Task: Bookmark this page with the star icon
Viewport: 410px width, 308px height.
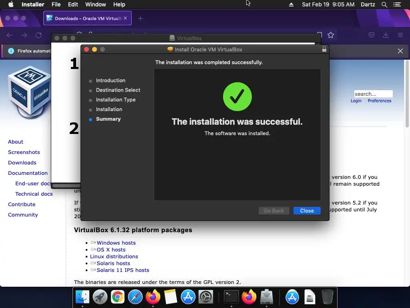Action: [x=331, y=35]
